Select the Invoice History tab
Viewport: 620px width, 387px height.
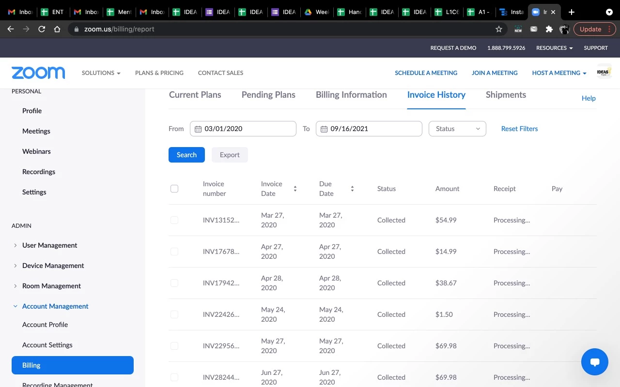[x=436, y=95]
